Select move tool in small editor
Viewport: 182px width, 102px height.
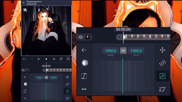[67, 77]
